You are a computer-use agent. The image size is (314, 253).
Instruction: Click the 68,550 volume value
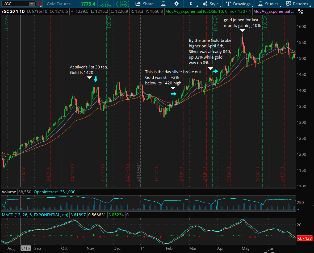pyautogui.click(x=25, y=192)
